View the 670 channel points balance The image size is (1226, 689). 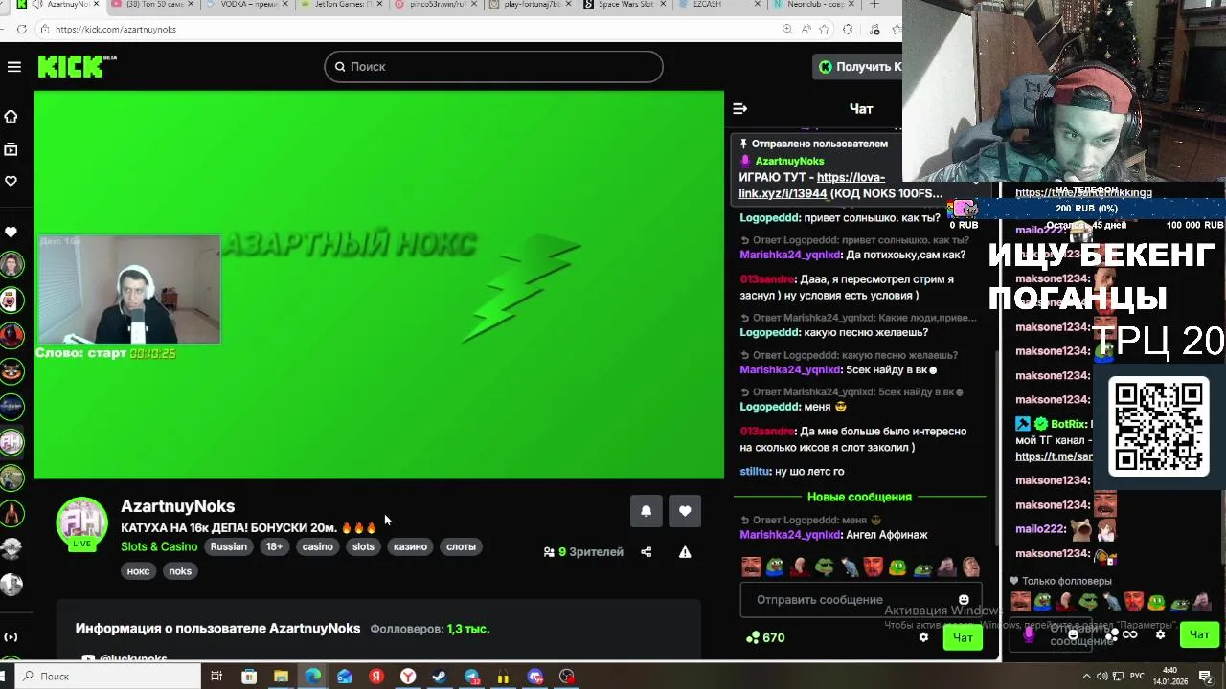(x=765, y=637)
